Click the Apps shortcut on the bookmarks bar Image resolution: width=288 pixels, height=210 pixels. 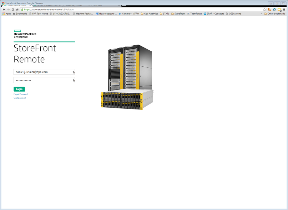pos(7,14)
